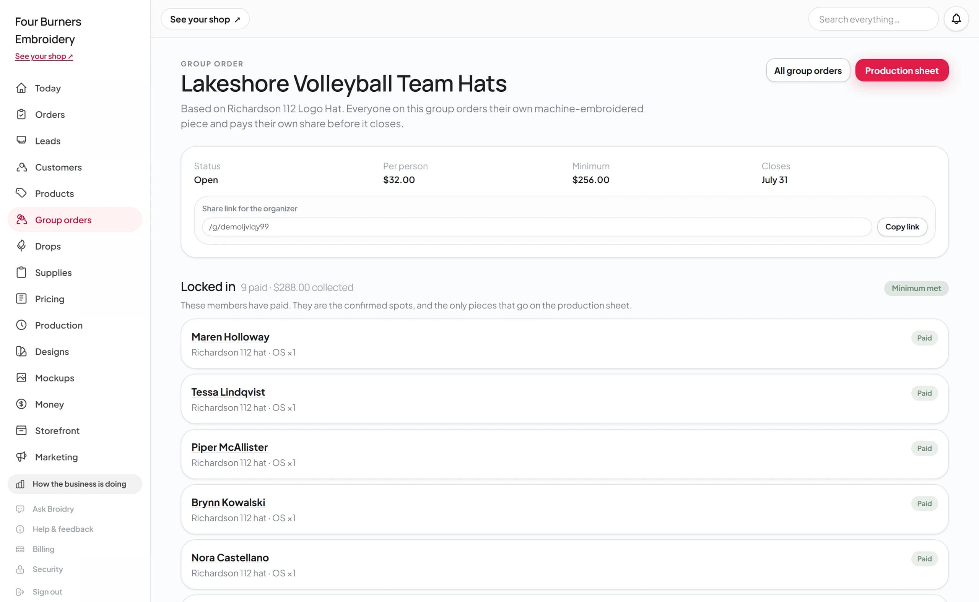Click the Mockups image icon
Image resolution: width=979 pixels, height=602 pixels.
21,378
